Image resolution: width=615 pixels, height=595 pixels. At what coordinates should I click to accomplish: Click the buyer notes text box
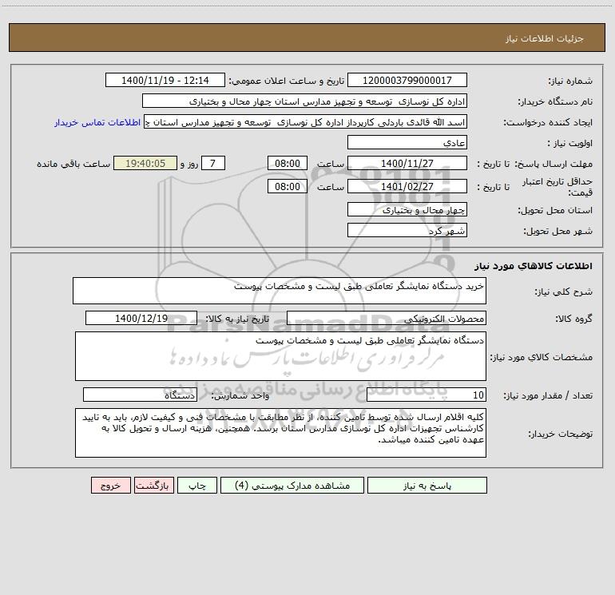[x=280, y=433]
